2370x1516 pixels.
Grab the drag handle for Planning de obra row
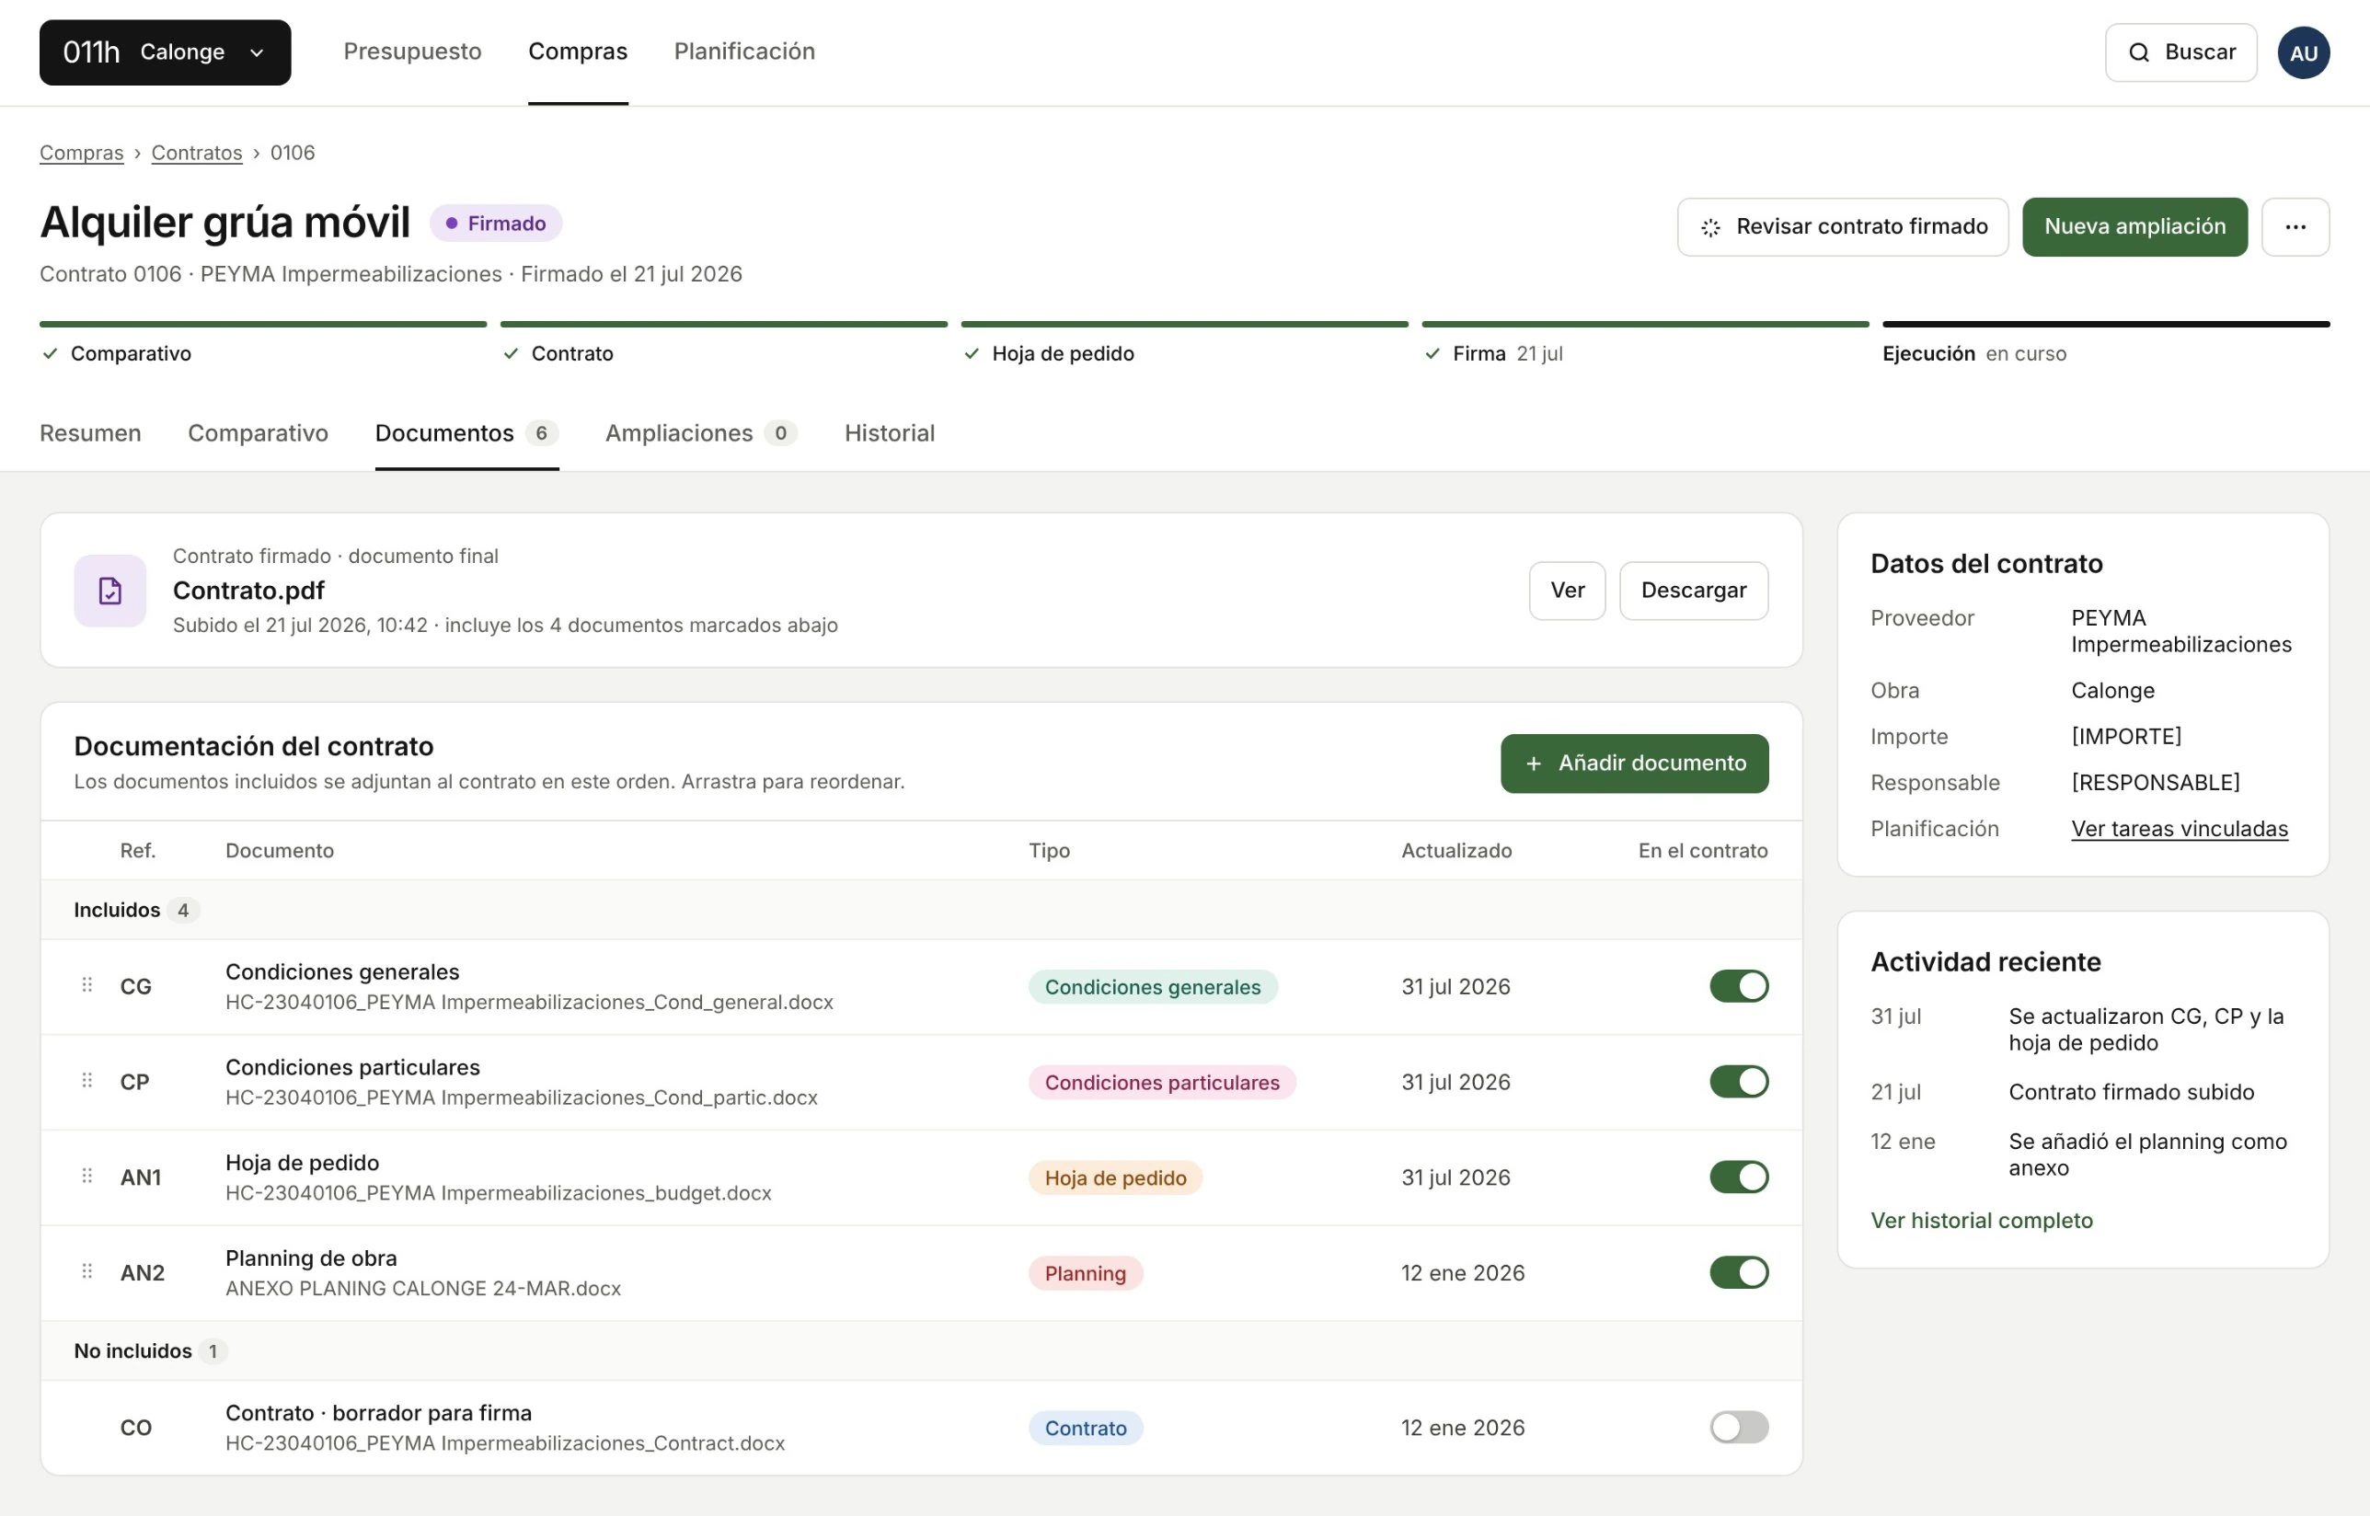pyautogui.click(x=86, y=1271)
